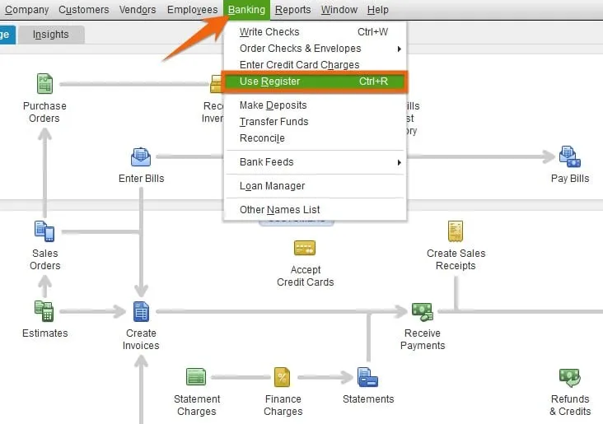Close the open Banking menu
This screenshot has width=603, height=424.
pyautogui.click(x=246, y=10)
